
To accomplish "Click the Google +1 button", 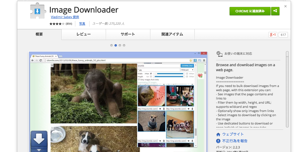I will tap(273, 35).
